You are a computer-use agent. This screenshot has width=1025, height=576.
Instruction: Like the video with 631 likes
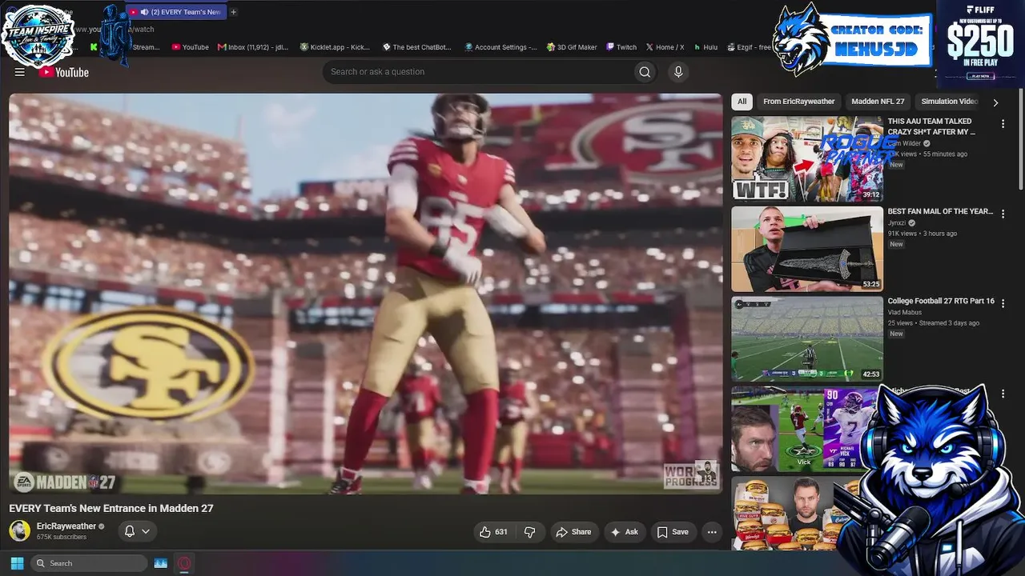pyautogui.click(x=493, y=532)
